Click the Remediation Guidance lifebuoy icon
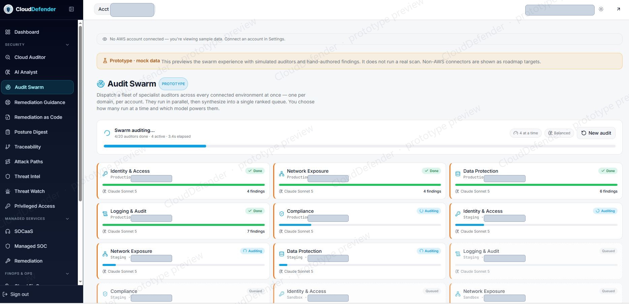629x304 pixels. [x=8, y=102]
